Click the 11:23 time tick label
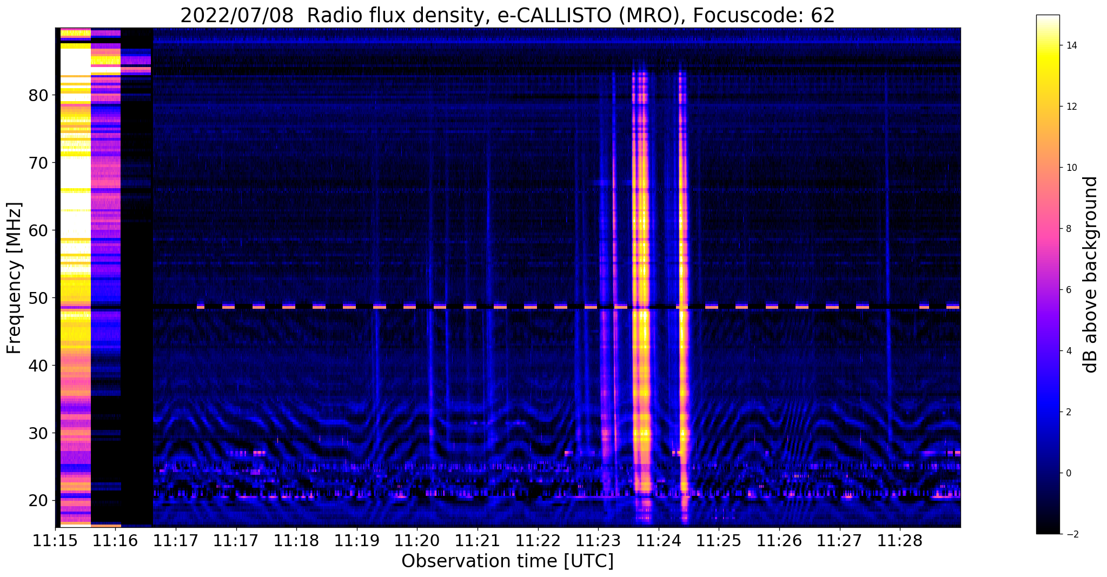This screenshot has height=577, width=1107. tap(598, 541)
